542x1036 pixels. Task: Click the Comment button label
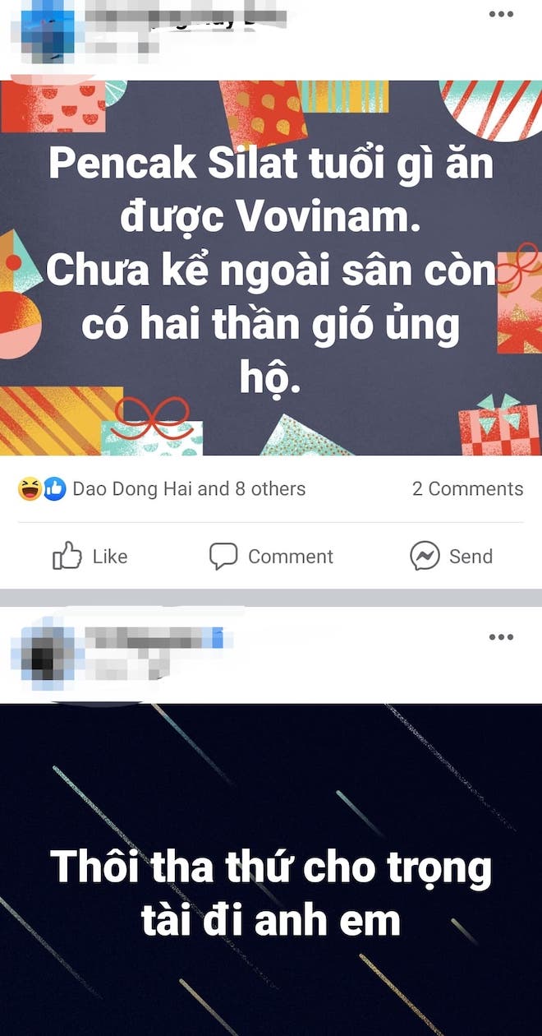coord(291,557)
